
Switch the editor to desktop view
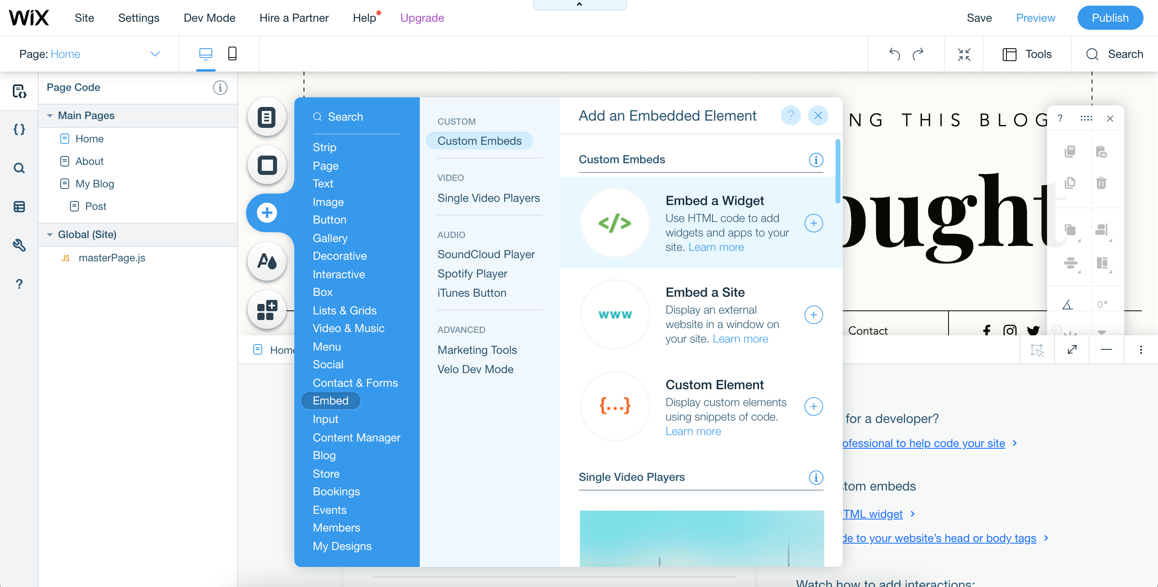205,53
